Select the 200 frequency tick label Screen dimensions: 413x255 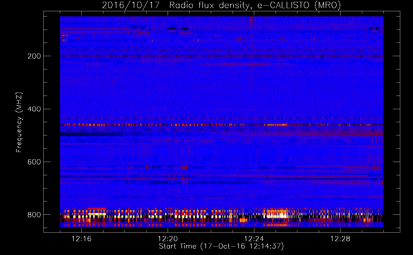point(34,56)
